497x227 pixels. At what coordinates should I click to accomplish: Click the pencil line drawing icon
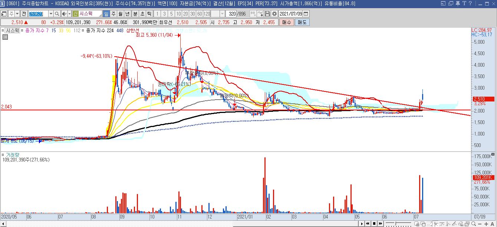coord(454,224)
